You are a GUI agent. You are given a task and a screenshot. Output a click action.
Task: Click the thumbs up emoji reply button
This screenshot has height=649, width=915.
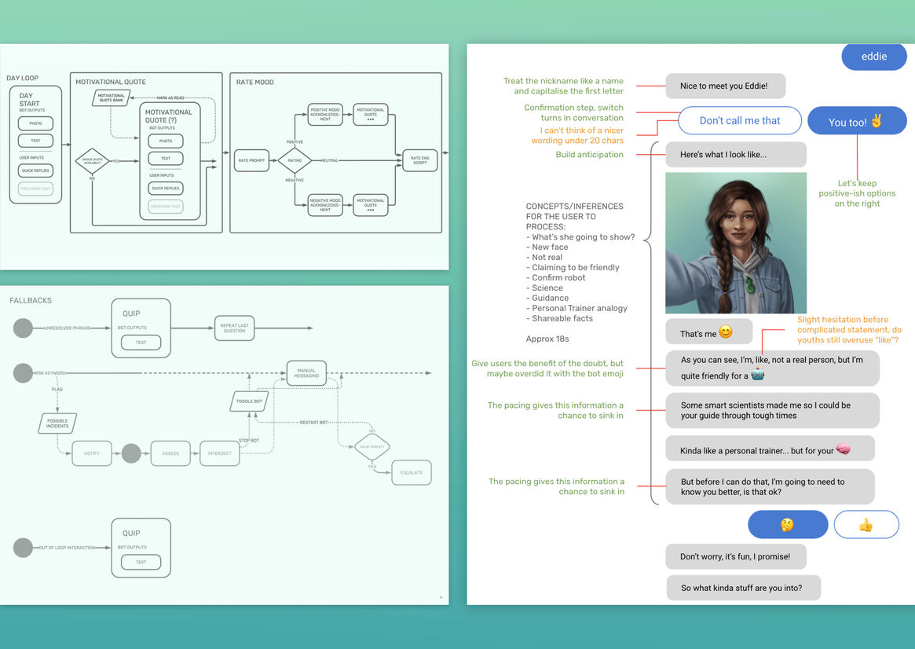click(x=866, y=524)
